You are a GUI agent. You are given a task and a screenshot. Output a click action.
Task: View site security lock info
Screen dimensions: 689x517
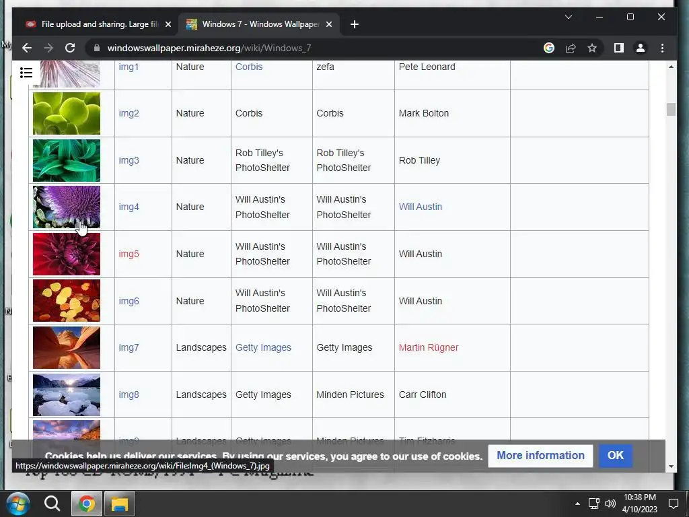tap(97, 48)
